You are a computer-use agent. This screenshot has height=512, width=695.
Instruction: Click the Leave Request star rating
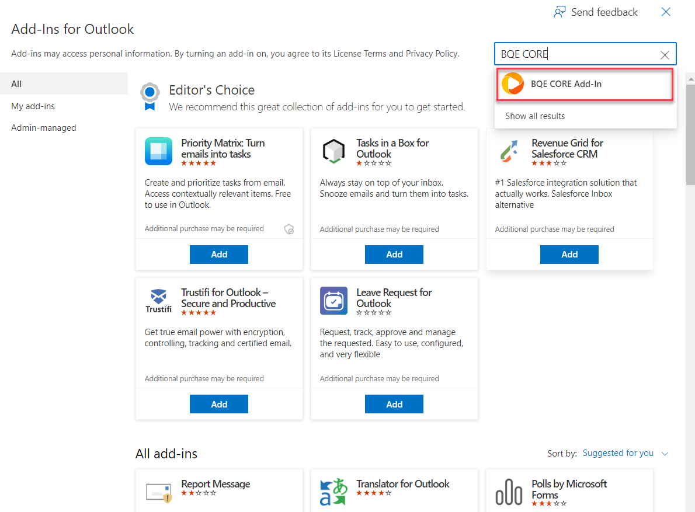[x=374, y=313]
